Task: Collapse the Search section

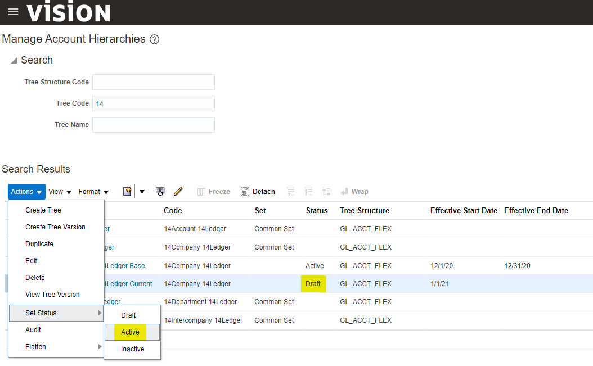Action: [14, 61]
